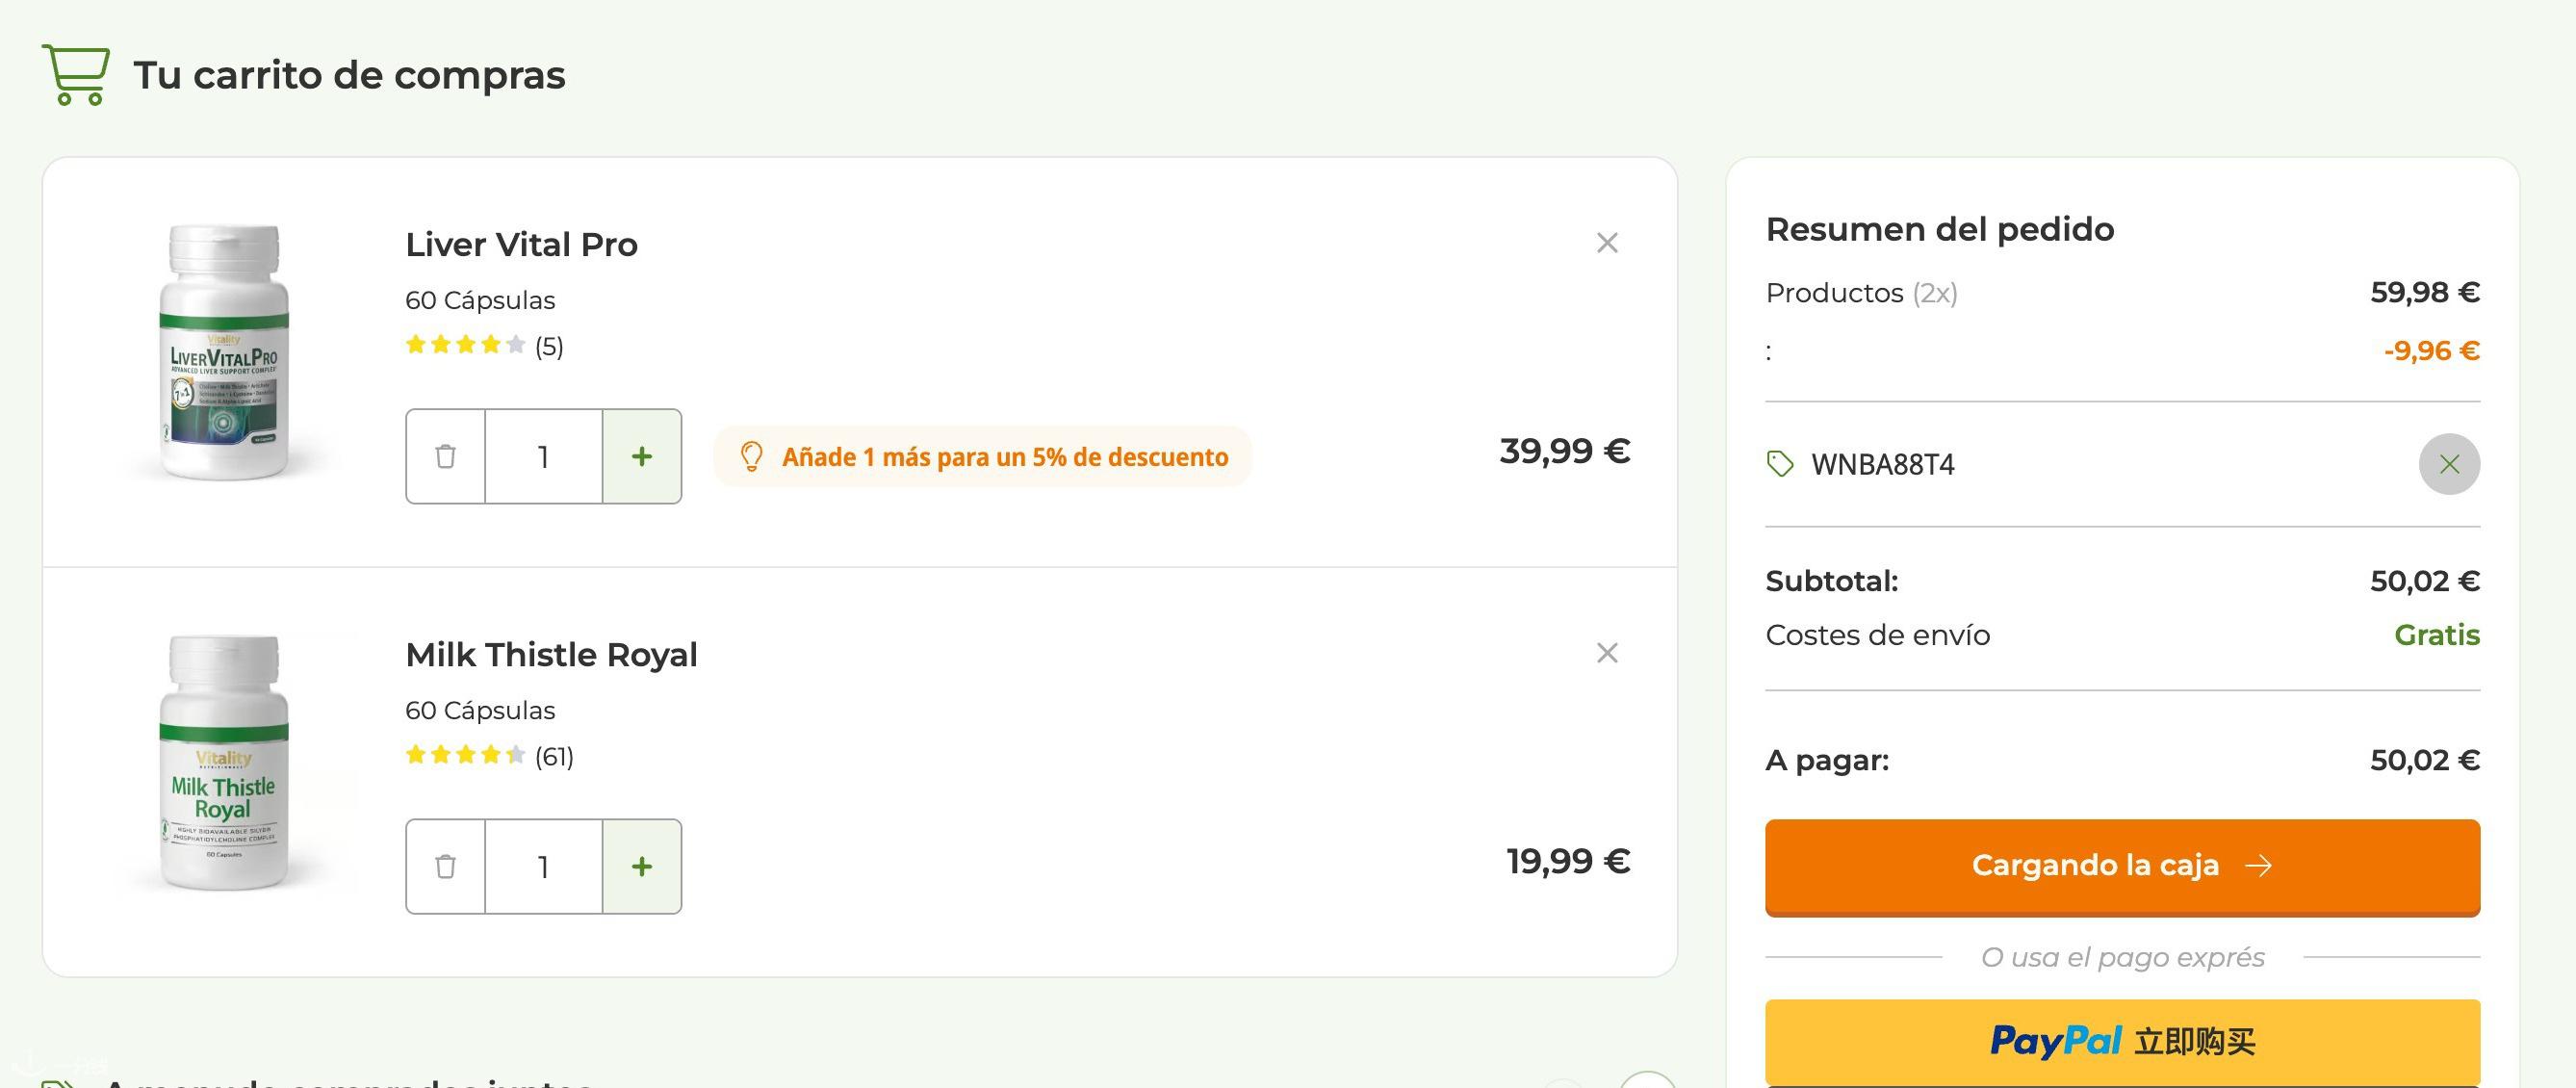
Task: Increase Liver Vital Pro quantity with plus
Action: (642, 456)
